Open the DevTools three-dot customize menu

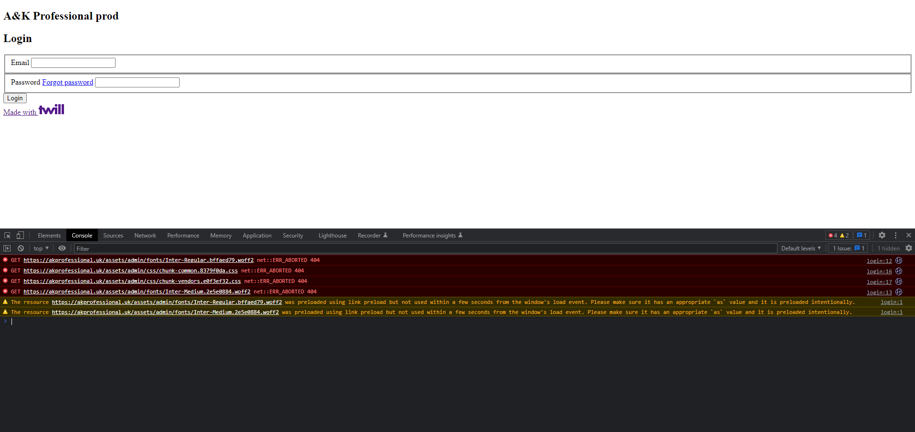point(896,236)
